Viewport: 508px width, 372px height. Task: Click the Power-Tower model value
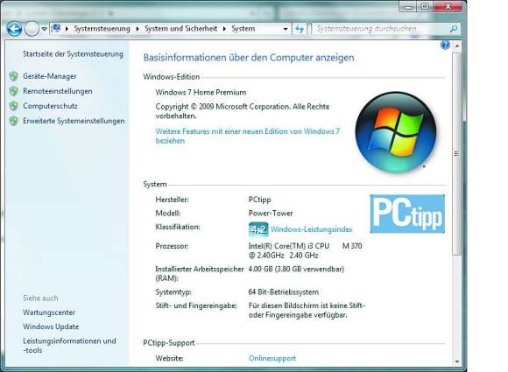tap(271, 213)
